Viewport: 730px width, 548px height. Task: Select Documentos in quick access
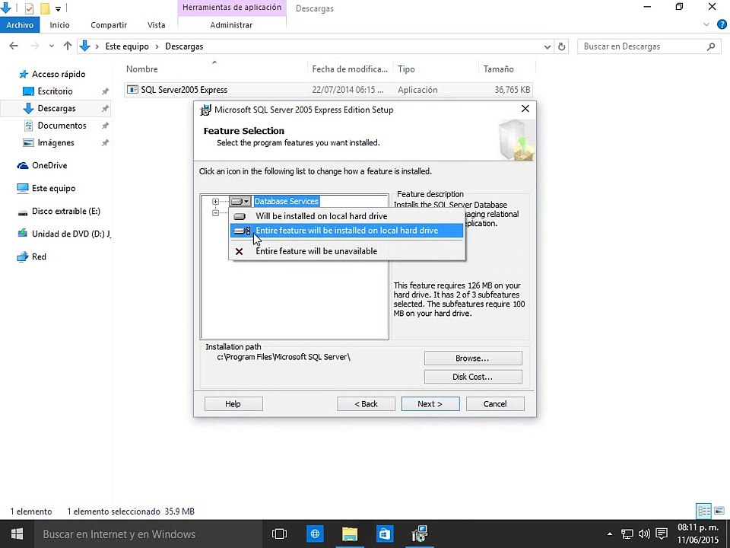[x=62, y=126]
